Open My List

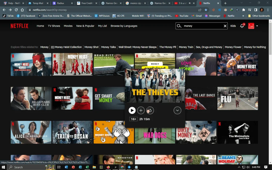(103, 26)
